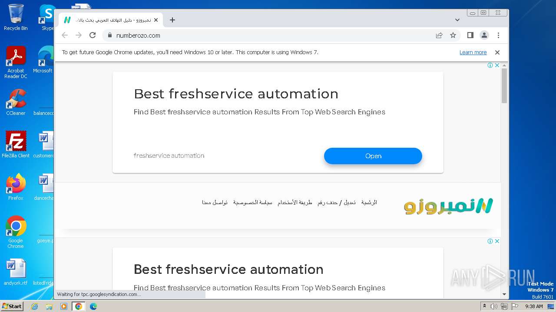
Task: Open the Recycle Bin desktop icon
Action: pos(16,18)
